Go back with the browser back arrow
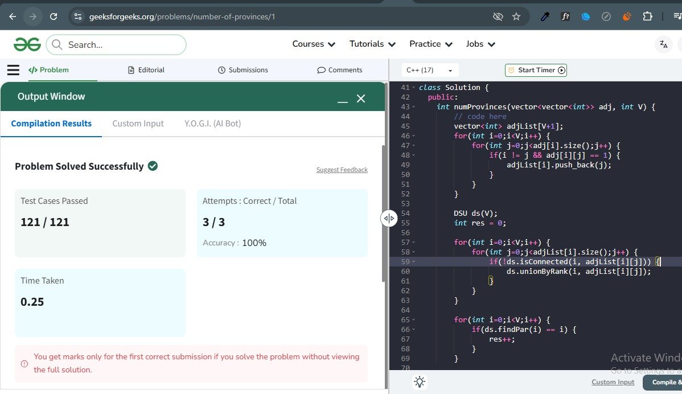The width and height of the screenshot is (682, 394). 13,17
